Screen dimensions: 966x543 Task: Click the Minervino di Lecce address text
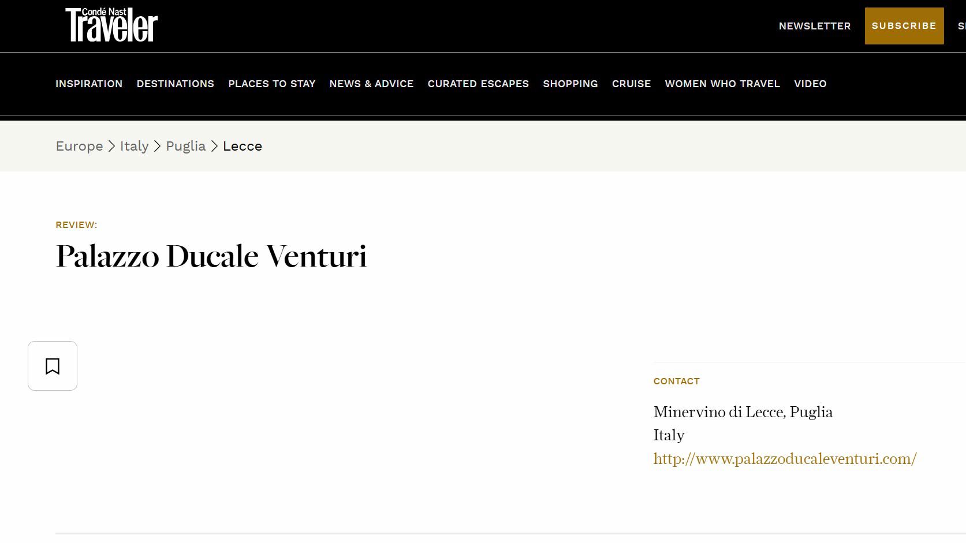click(743, 412)
